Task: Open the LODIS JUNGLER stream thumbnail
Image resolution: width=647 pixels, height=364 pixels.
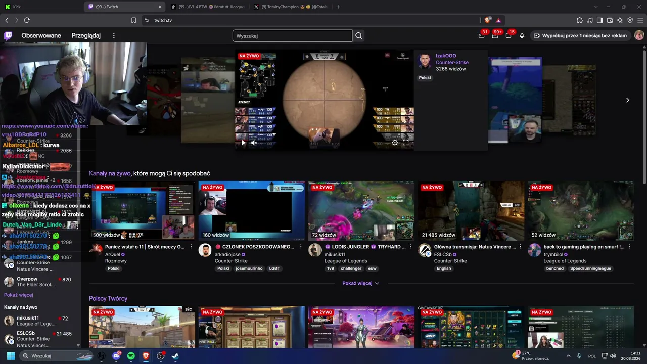Action: click(x=361, y=211)
